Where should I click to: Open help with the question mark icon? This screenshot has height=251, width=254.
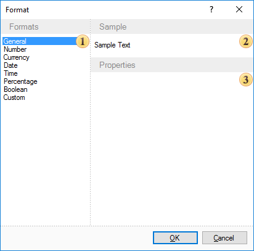[211, 9]
